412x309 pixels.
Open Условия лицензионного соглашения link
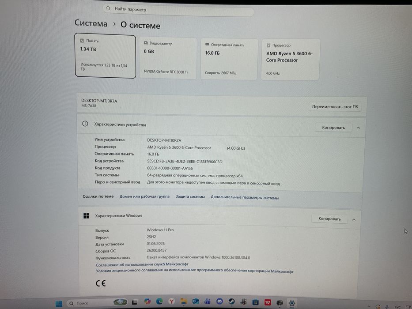coord(195,271)
